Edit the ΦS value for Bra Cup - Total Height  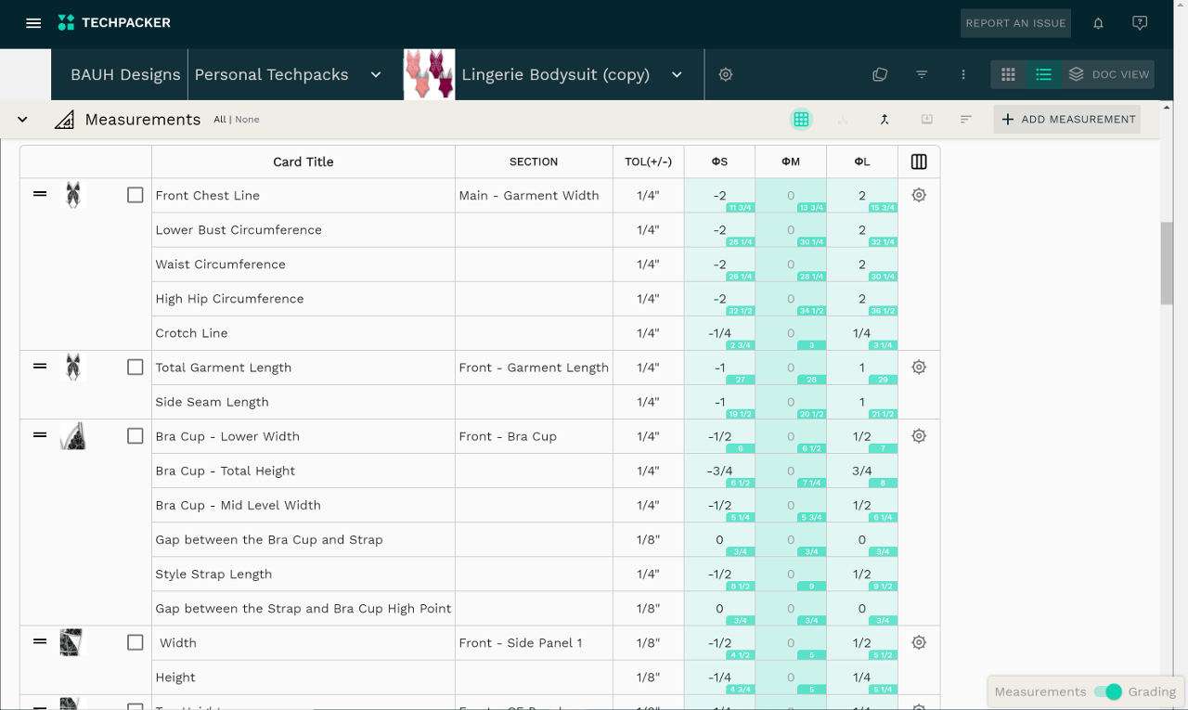[719, 471]
